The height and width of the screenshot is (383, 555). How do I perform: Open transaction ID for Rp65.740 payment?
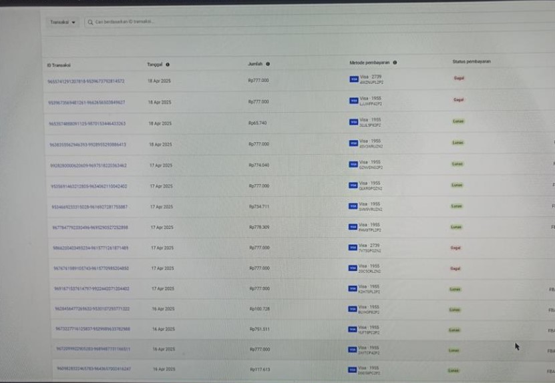87,123
